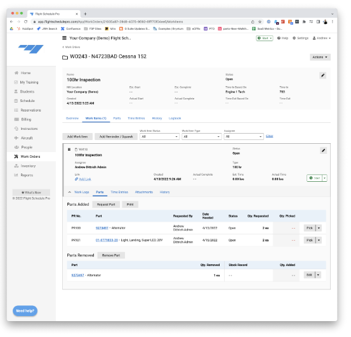The height and width of the screenshot is (337, 351).
Task: Click the Remove Part button
Action: (x=111, y=255)
